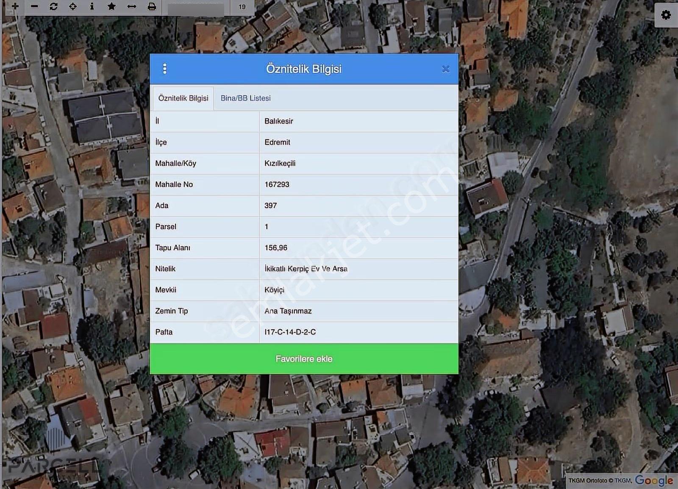Switch to Bina/BB Listesi tab
678x489 pixels.
pos(245,98)
